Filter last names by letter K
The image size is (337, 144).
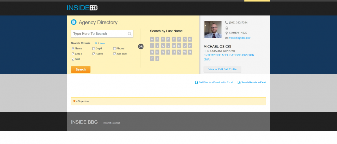tap(163, 46)
